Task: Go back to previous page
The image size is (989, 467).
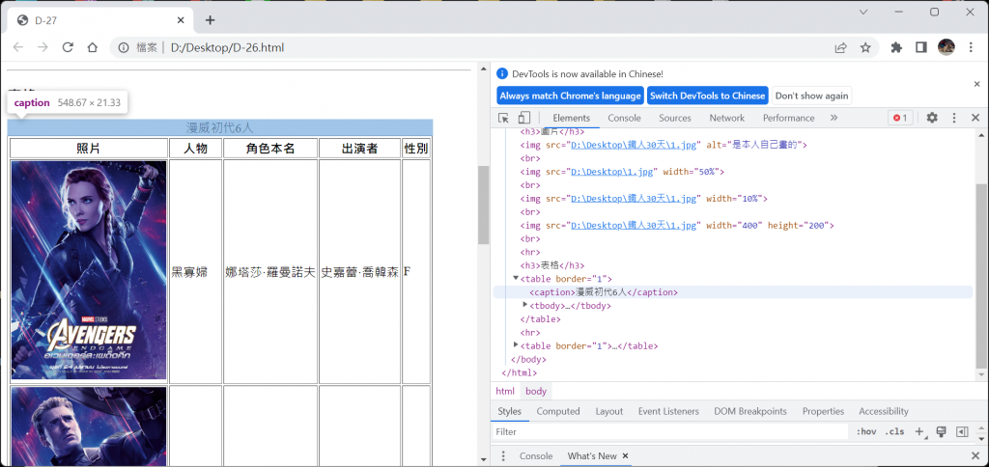Action: tap(18, 47)
